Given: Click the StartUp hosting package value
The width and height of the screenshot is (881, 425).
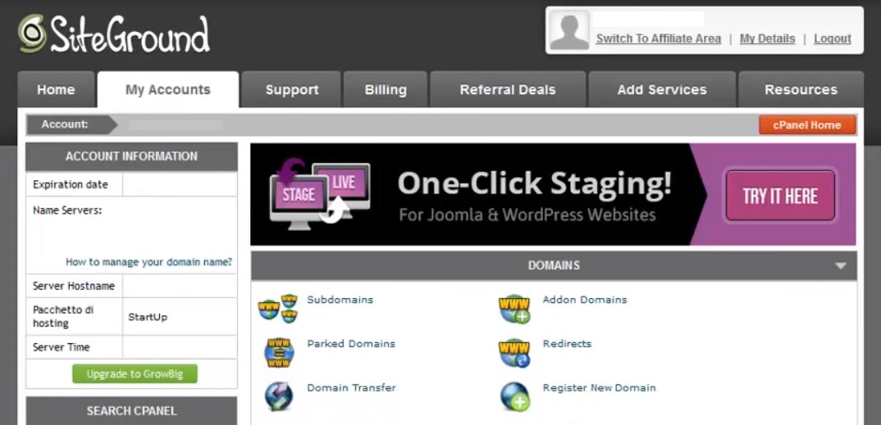Looking at the screenshot, I should (x=148, y=317).
